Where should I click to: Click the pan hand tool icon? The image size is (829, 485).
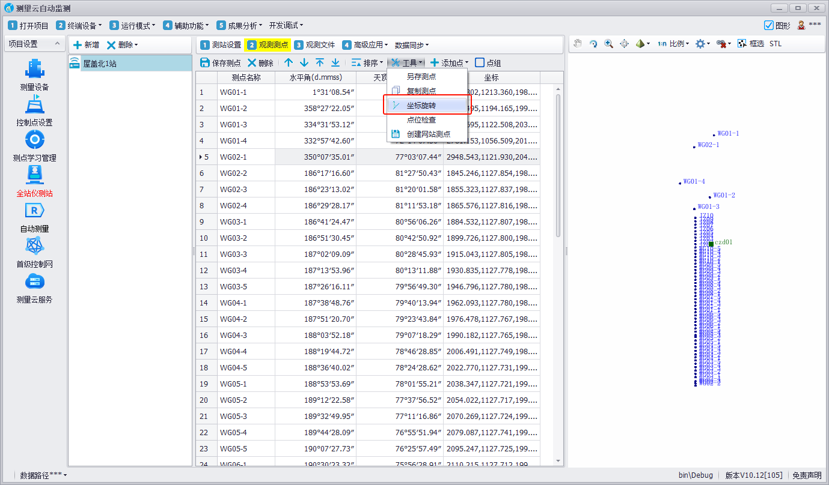[x=578, y=44]
